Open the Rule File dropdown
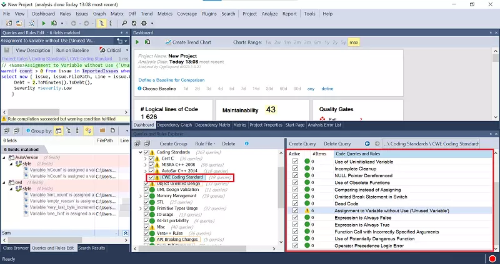 coord(205,144)
